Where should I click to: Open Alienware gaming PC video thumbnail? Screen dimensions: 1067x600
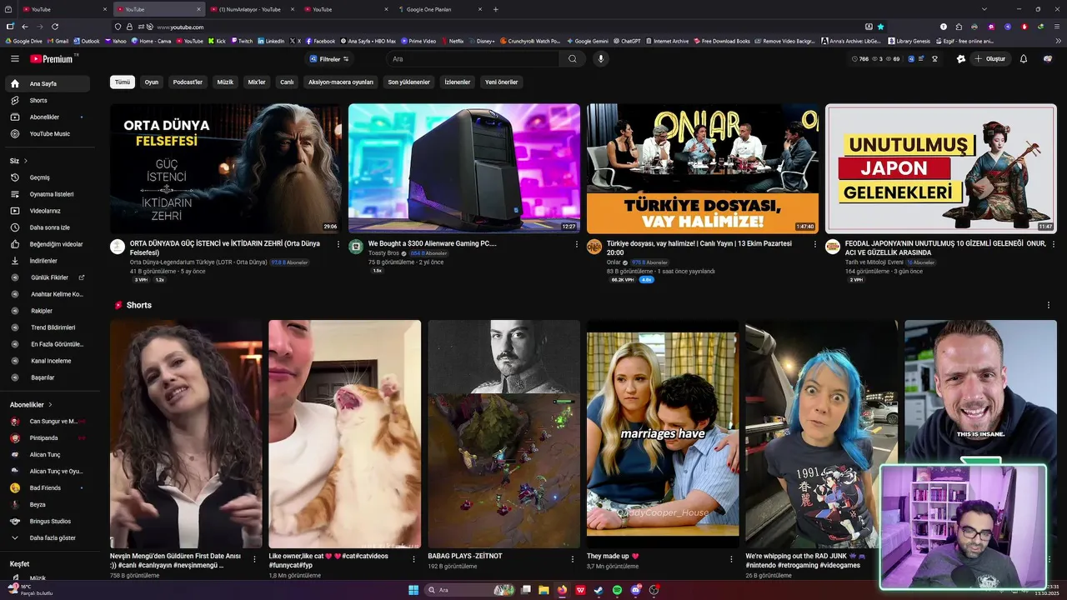tap(464, 168)
